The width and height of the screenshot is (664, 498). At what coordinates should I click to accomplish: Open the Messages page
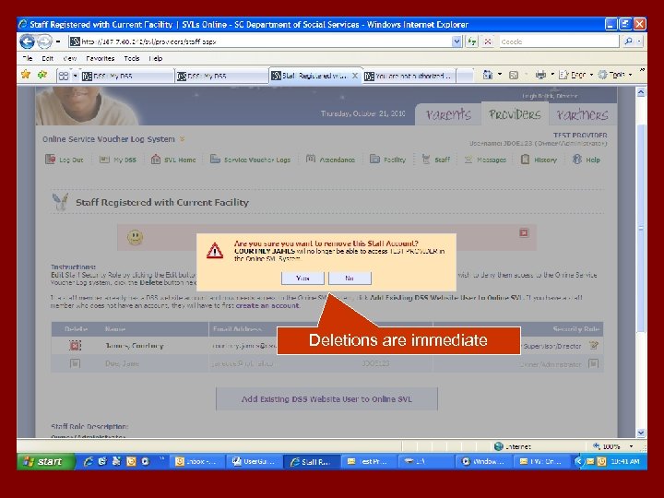click(x=485, y=160)
